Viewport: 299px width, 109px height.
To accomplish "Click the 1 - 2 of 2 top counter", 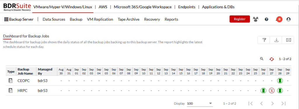I will [x=285, y=59].
